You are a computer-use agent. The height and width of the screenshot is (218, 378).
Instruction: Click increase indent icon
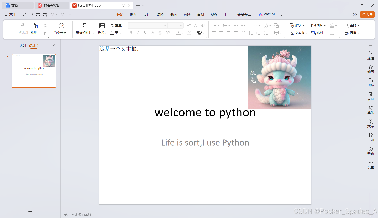coord(243,25)
